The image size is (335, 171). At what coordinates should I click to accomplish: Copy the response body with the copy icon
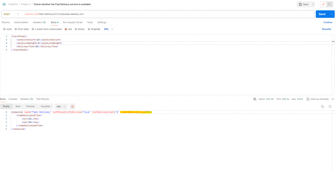point(323,106)
